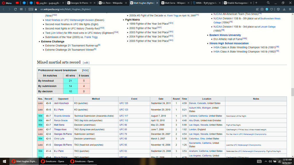Open the network tray icon

pyautogui.click(x=279, y=162)
